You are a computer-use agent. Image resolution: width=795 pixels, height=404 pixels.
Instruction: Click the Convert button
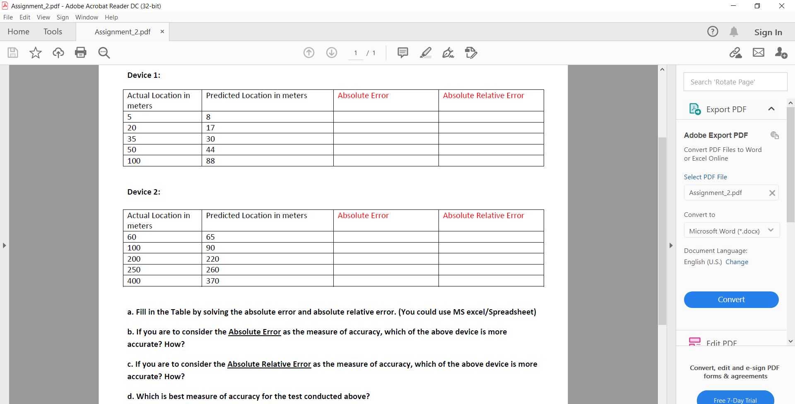tap(731, 299)
